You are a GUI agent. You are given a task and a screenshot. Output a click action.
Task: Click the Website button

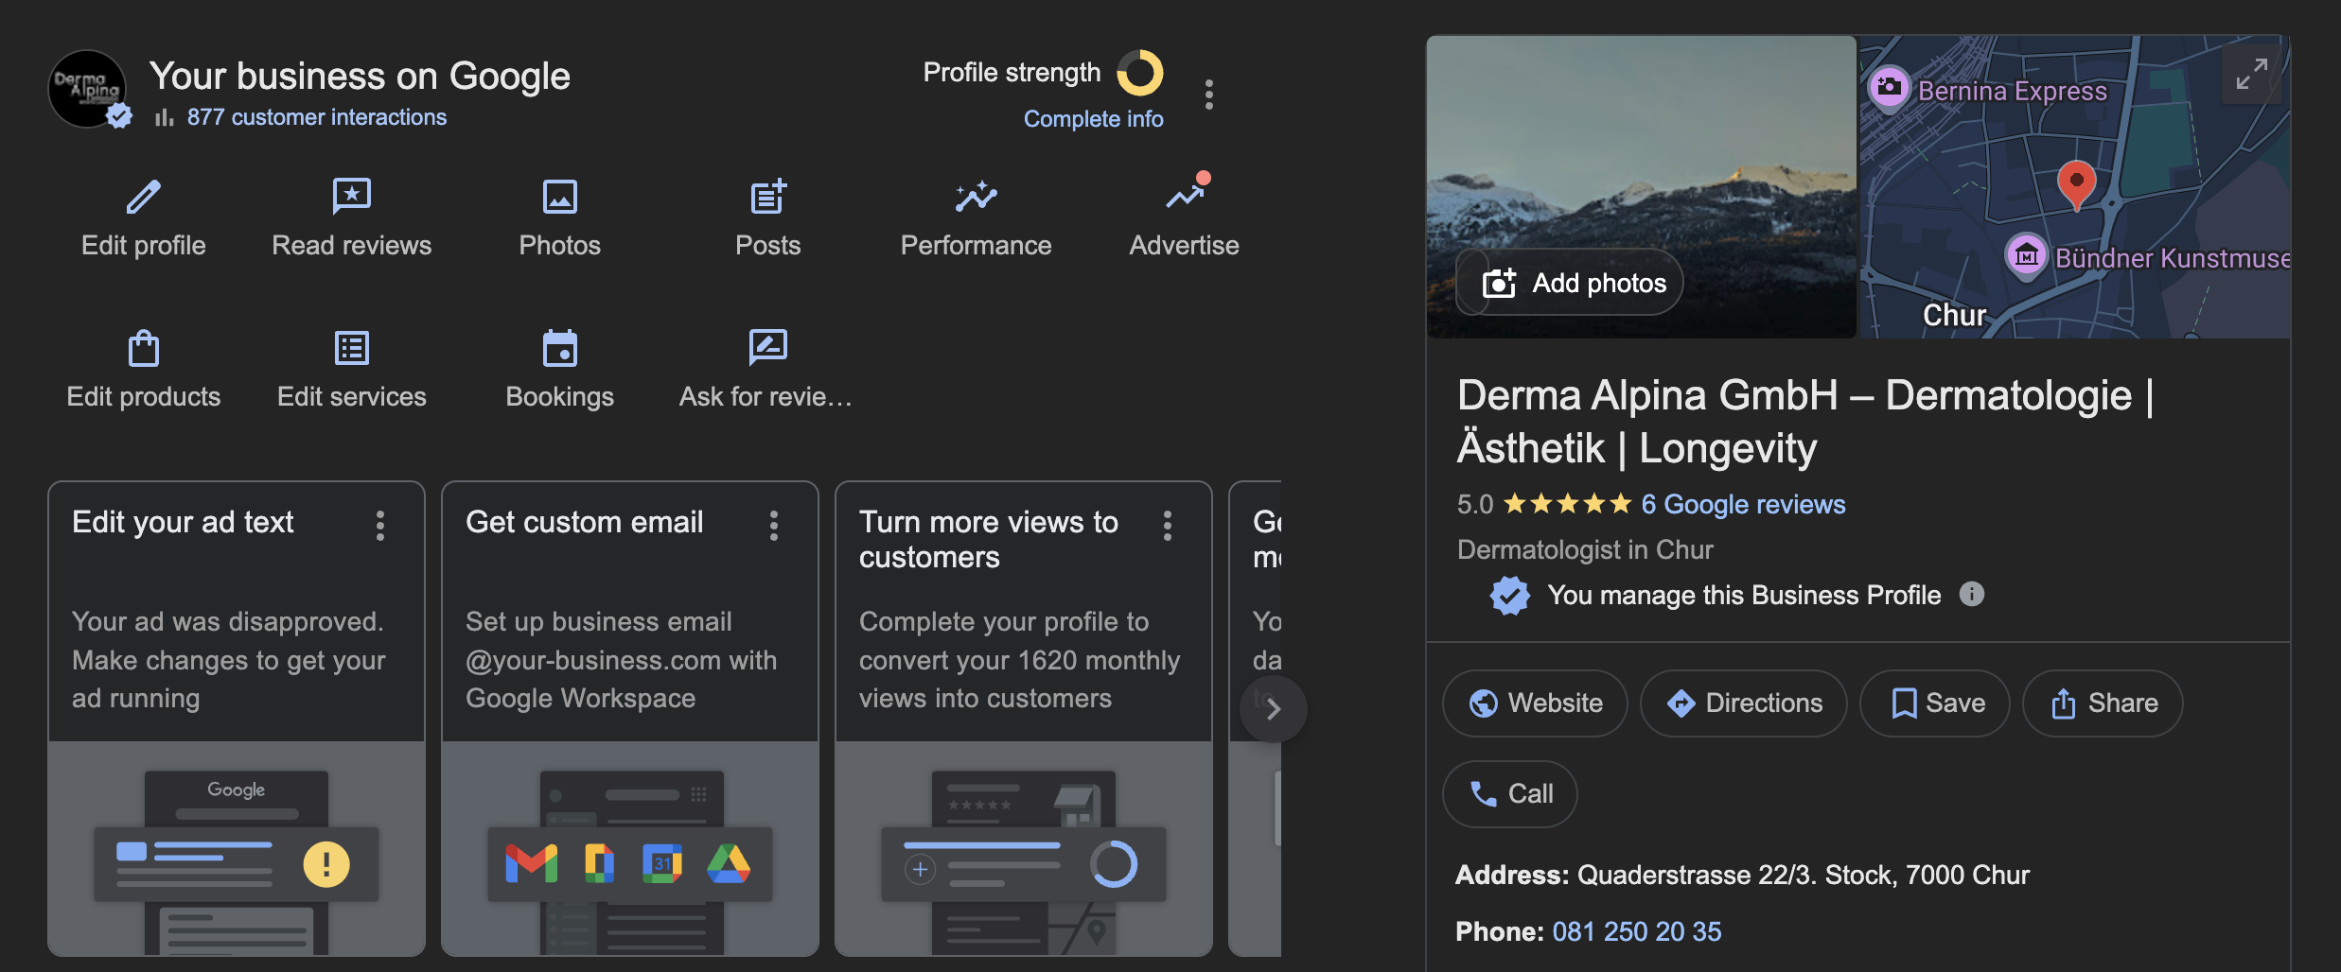coord(1535,703)
